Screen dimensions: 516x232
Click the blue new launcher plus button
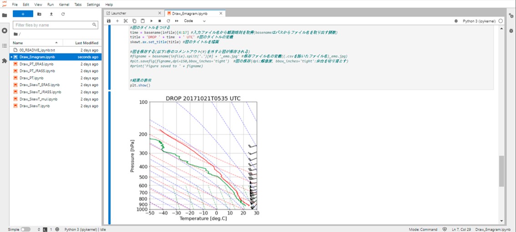point(23,14)
